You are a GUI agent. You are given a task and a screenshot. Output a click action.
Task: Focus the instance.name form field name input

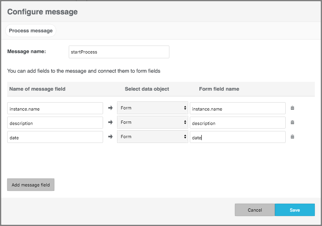click(x=237, y=109)
